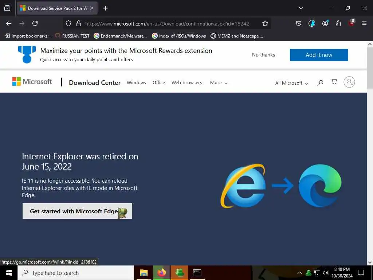Open Firefox View icon left of the tabs
Image resolution: width=373 pixels, height=280 pixels.
[x=7, y=8]
